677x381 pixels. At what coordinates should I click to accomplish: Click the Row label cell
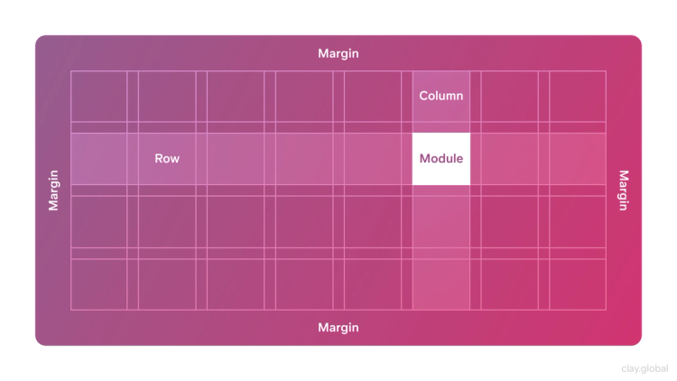[x=167, y=159]
